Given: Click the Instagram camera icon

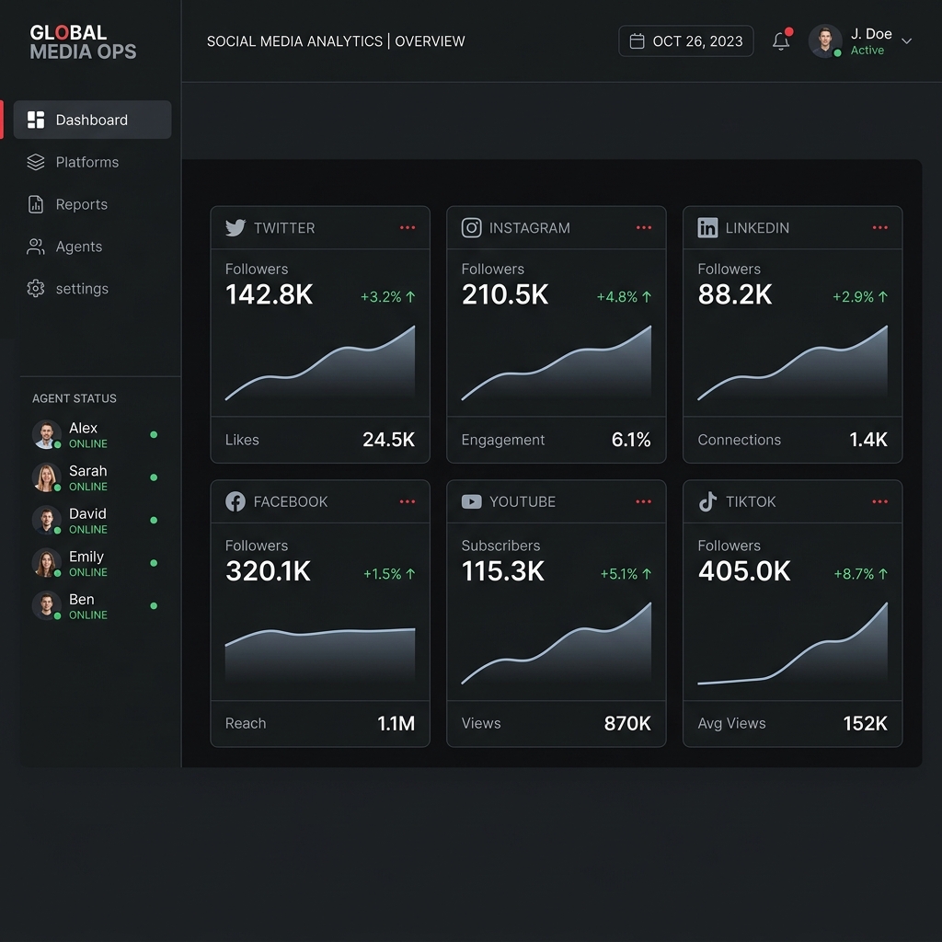Looking at the screenshot, I should pos(471,228).
